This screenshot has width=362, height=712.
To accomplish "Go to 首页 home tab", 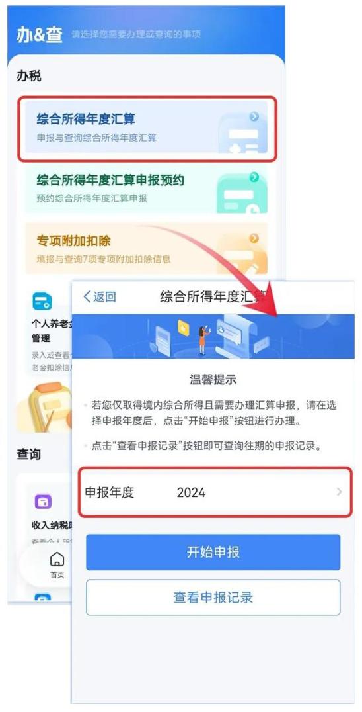I will [x=57, y=565].
